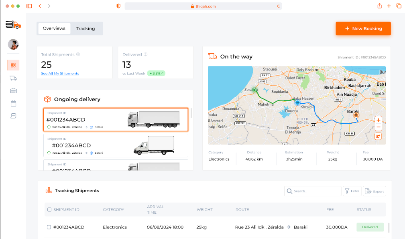Image resolution: width=405 pixels, height=239 pixels.
Task: Click the map zoom in plus button
Action: pos(378,120)
